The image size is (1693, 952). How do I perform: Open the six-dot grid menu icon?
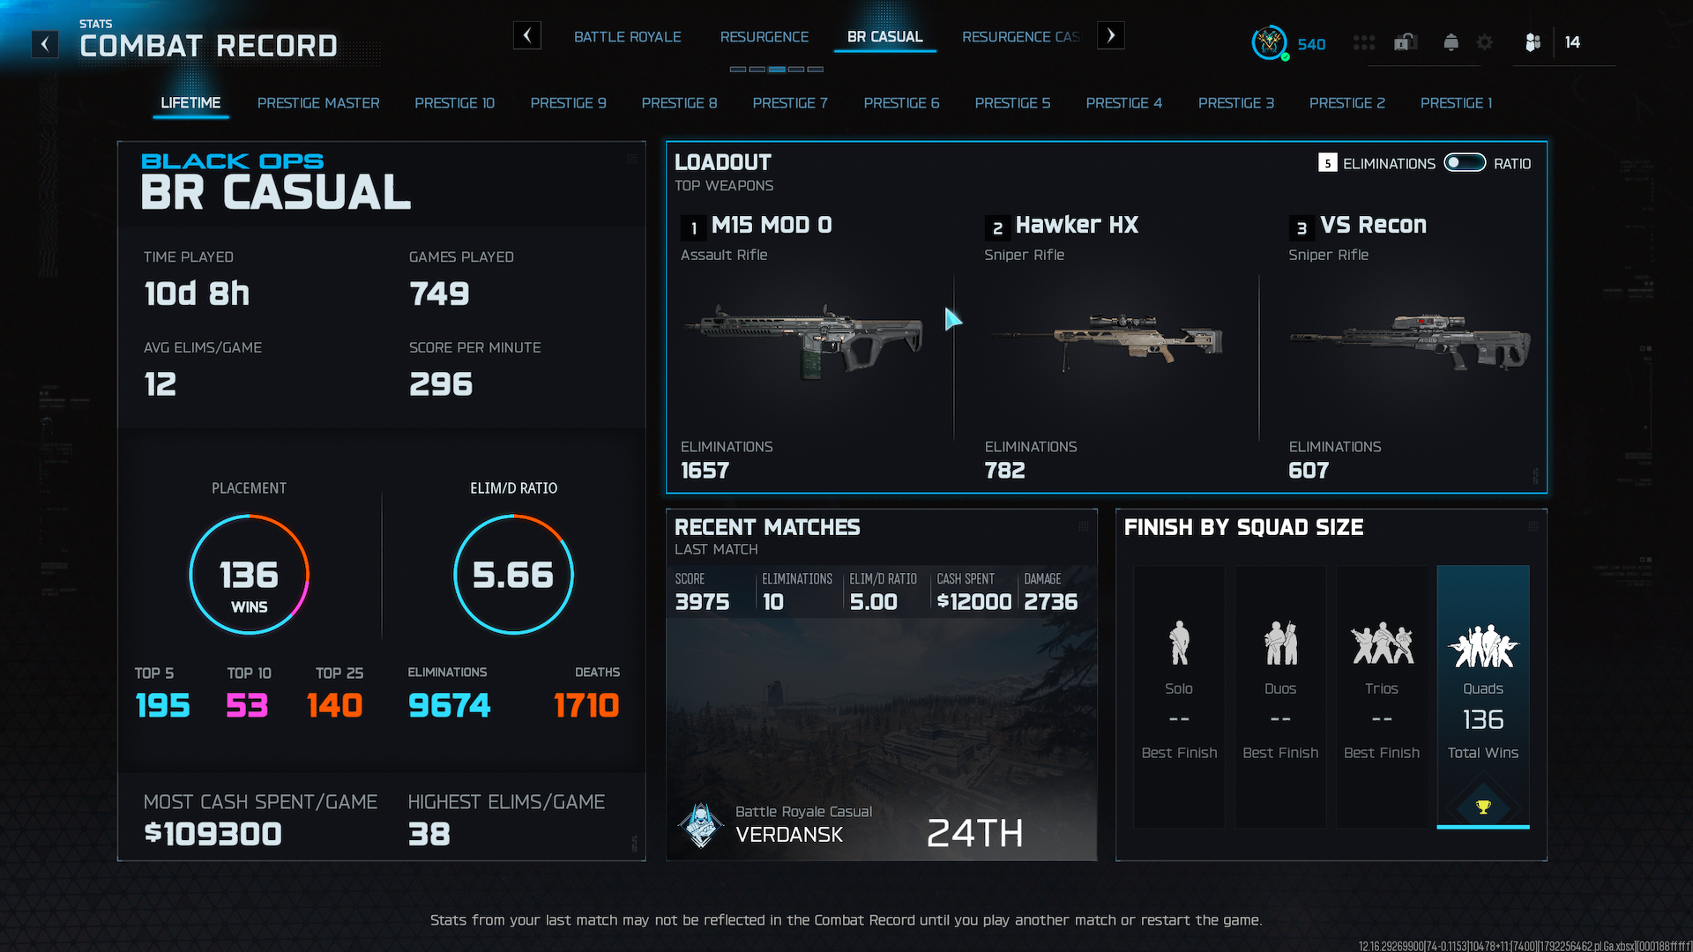1364,42
